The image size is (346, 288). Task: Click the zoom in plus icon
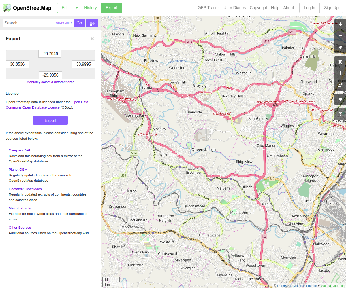coord(340,24)
